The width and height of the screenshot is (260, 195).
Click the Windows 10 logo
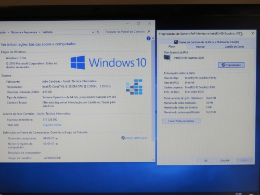(109, 62)
